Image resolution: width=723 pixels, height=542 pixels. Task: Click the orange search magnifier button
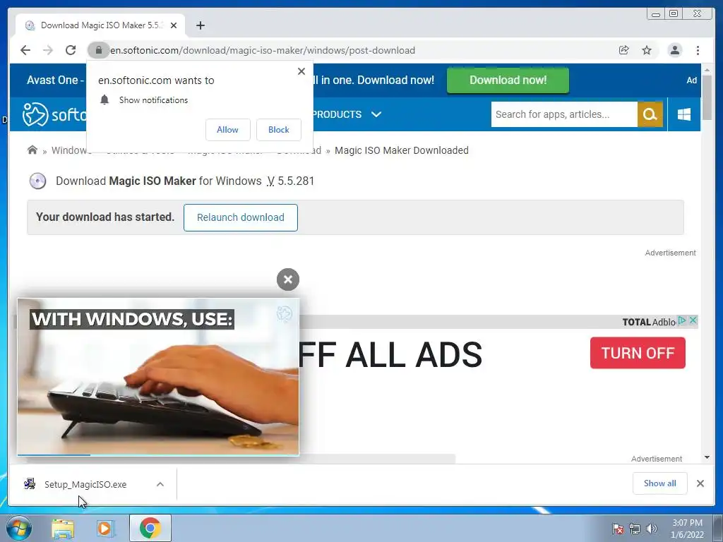click(650, 114)
